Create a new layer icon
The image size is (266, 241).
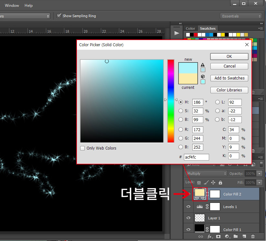click(244, 236)
